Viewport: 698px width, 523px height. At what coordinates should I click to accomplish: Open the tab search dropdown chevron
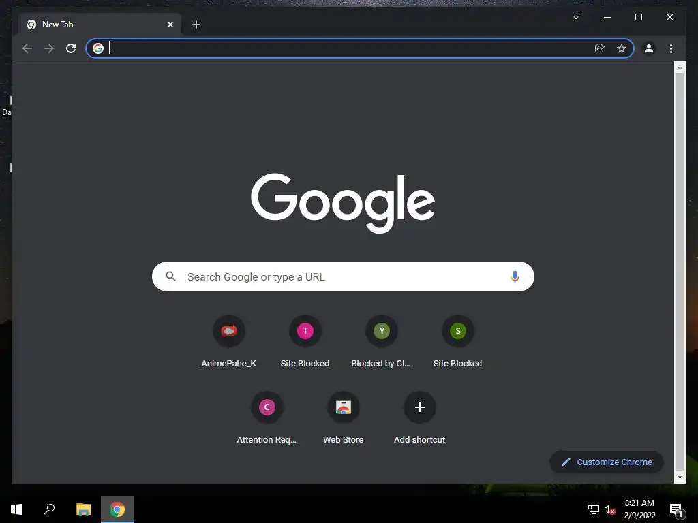pos(575,17)
